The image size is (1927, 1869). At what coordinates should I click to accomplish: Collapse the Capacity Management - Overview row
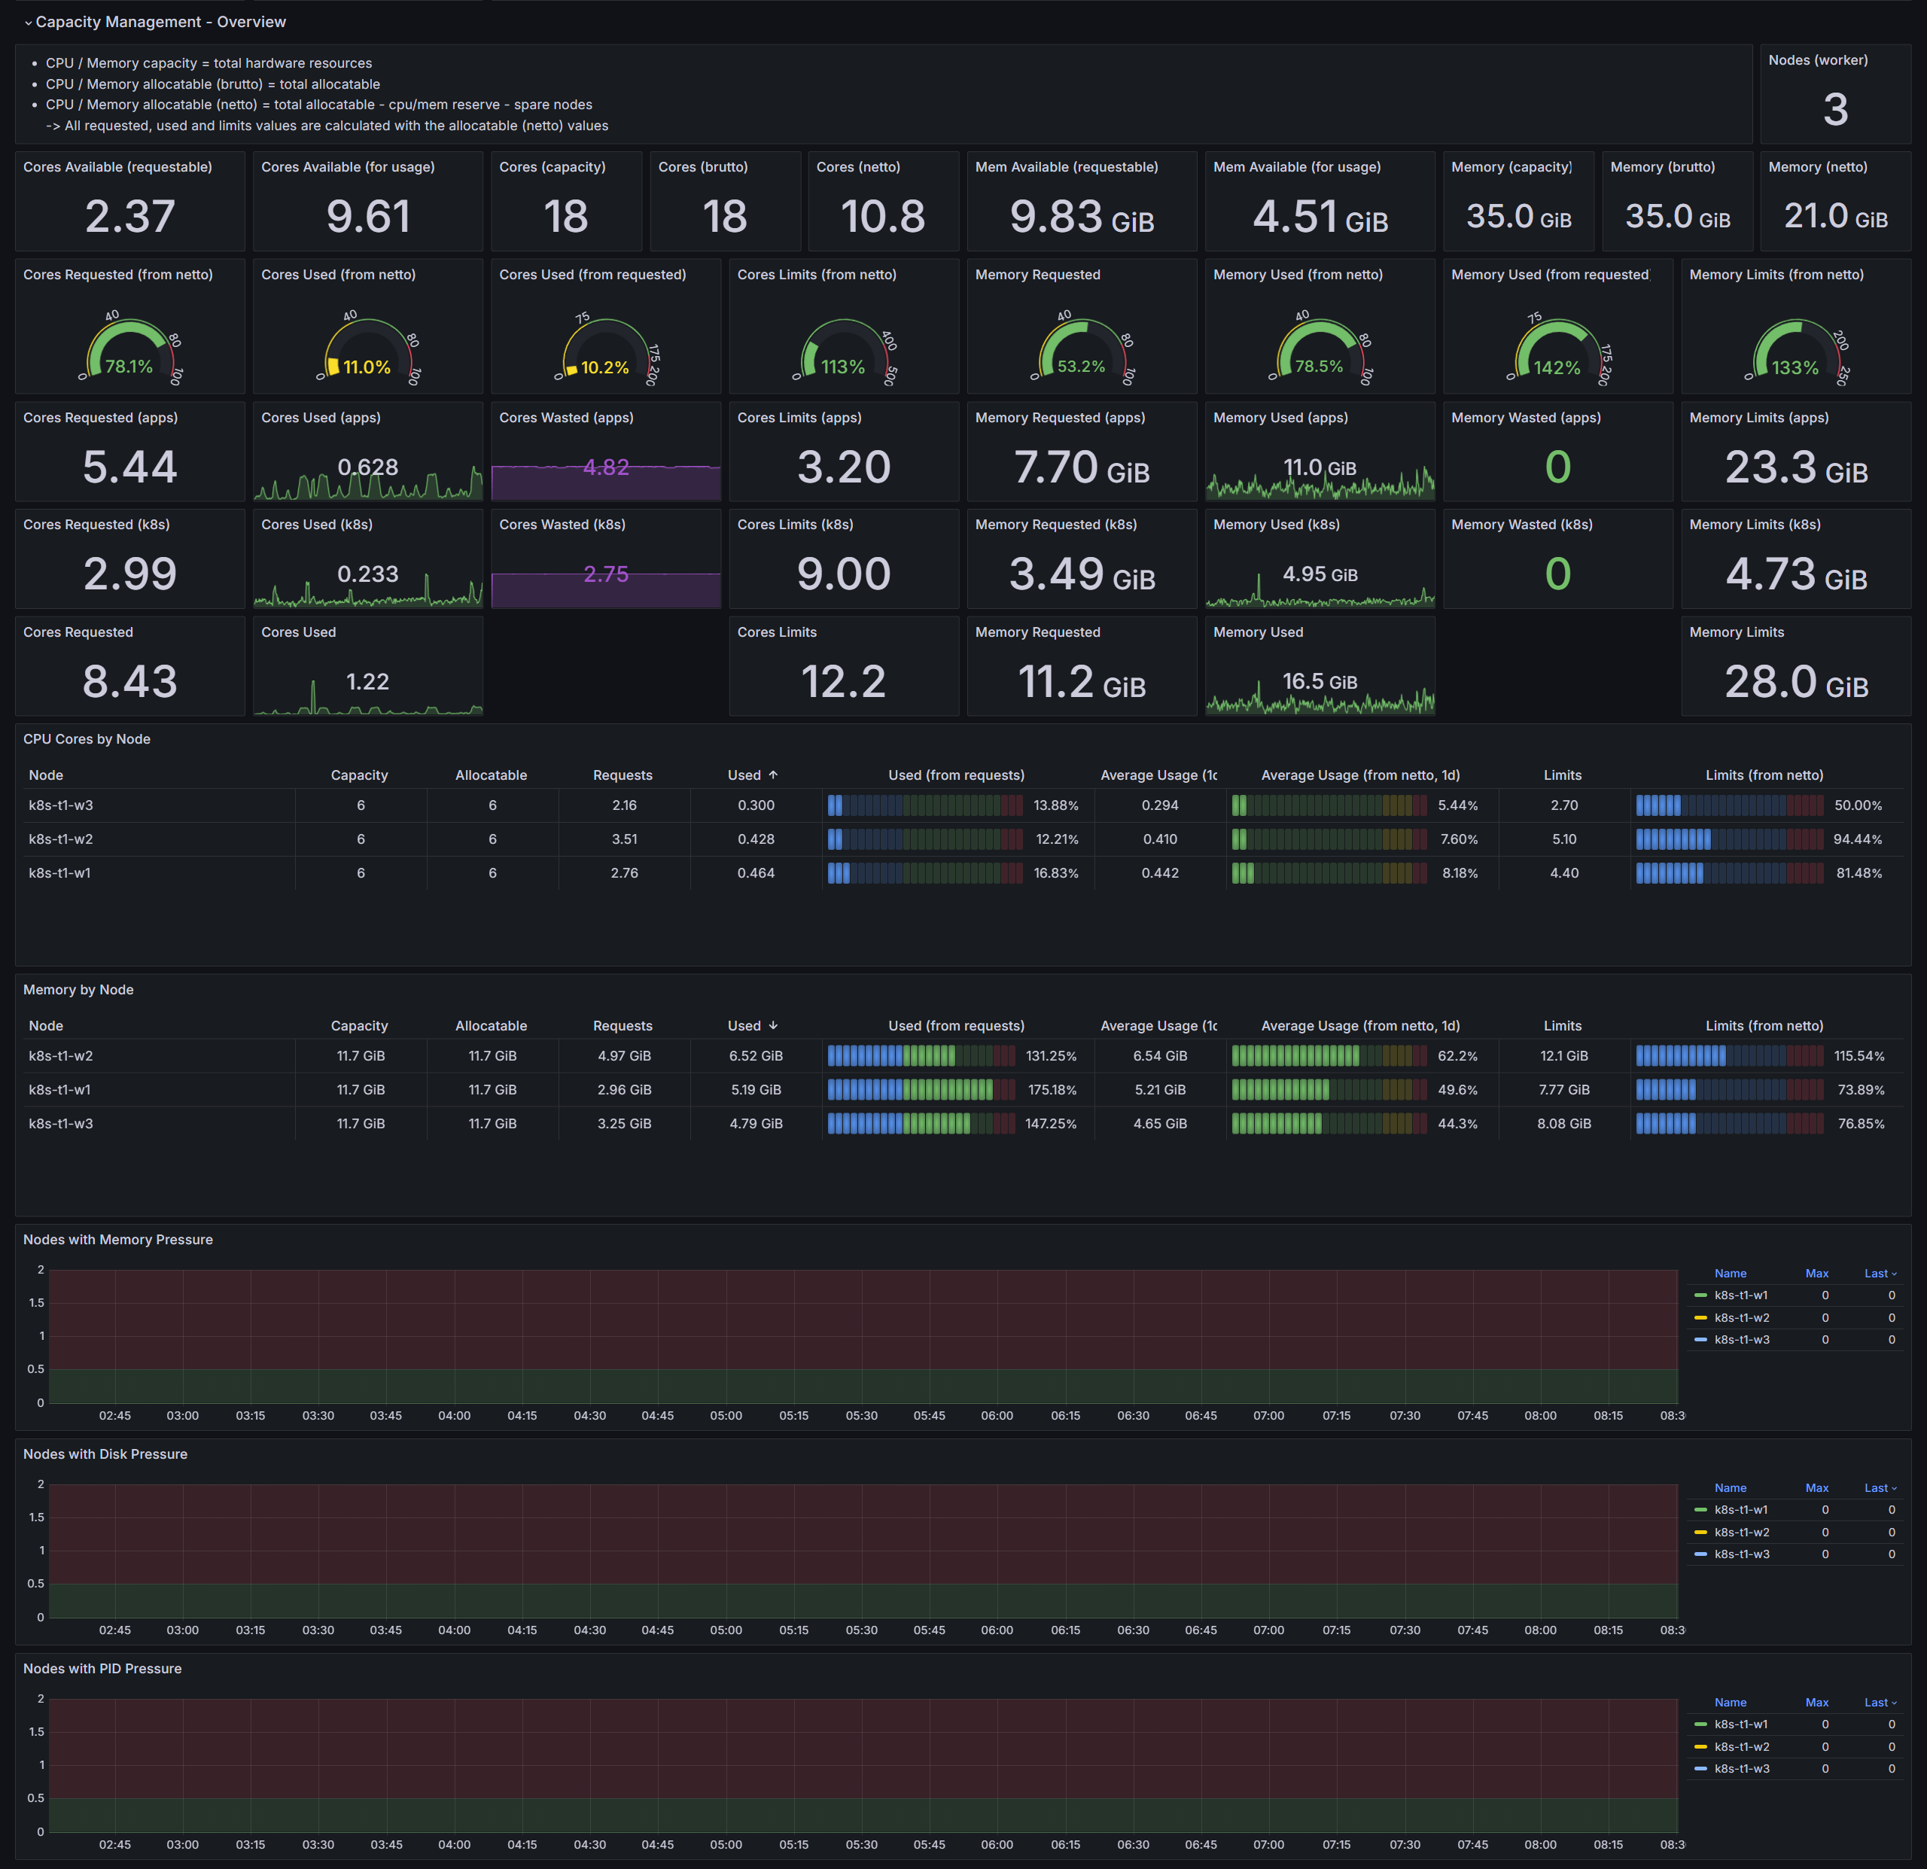(29, 23)
